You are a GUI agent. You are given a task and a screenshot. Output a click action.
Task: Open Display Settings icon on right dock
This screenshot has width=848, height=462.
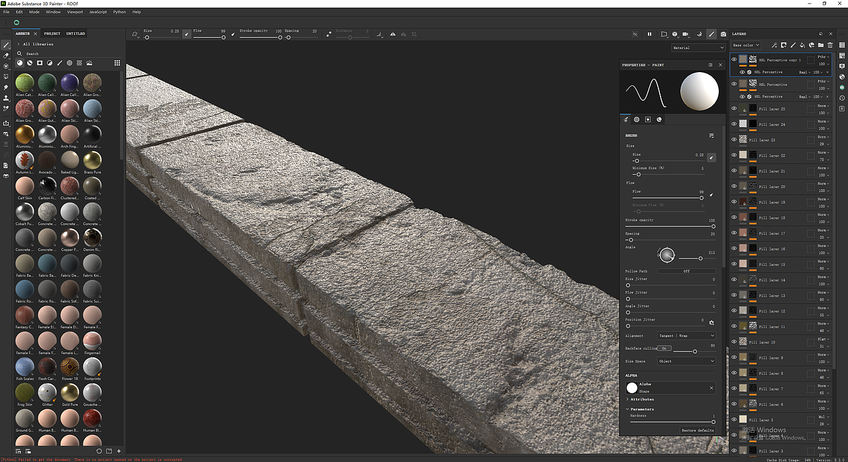pyautogui.click(x=842, y=66)
